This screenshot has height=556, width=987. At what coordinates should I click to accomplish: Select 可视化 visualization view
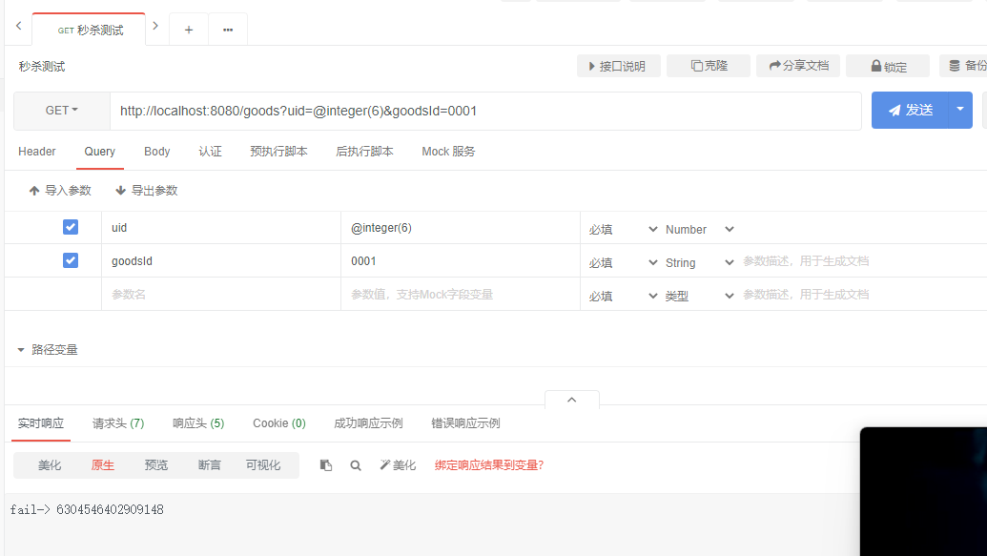tap(263, 465)
